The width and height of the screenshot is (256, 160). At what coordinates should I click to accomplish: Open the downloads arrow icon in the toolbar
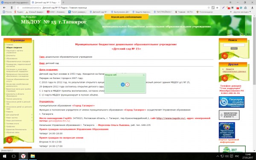(253, 8)
